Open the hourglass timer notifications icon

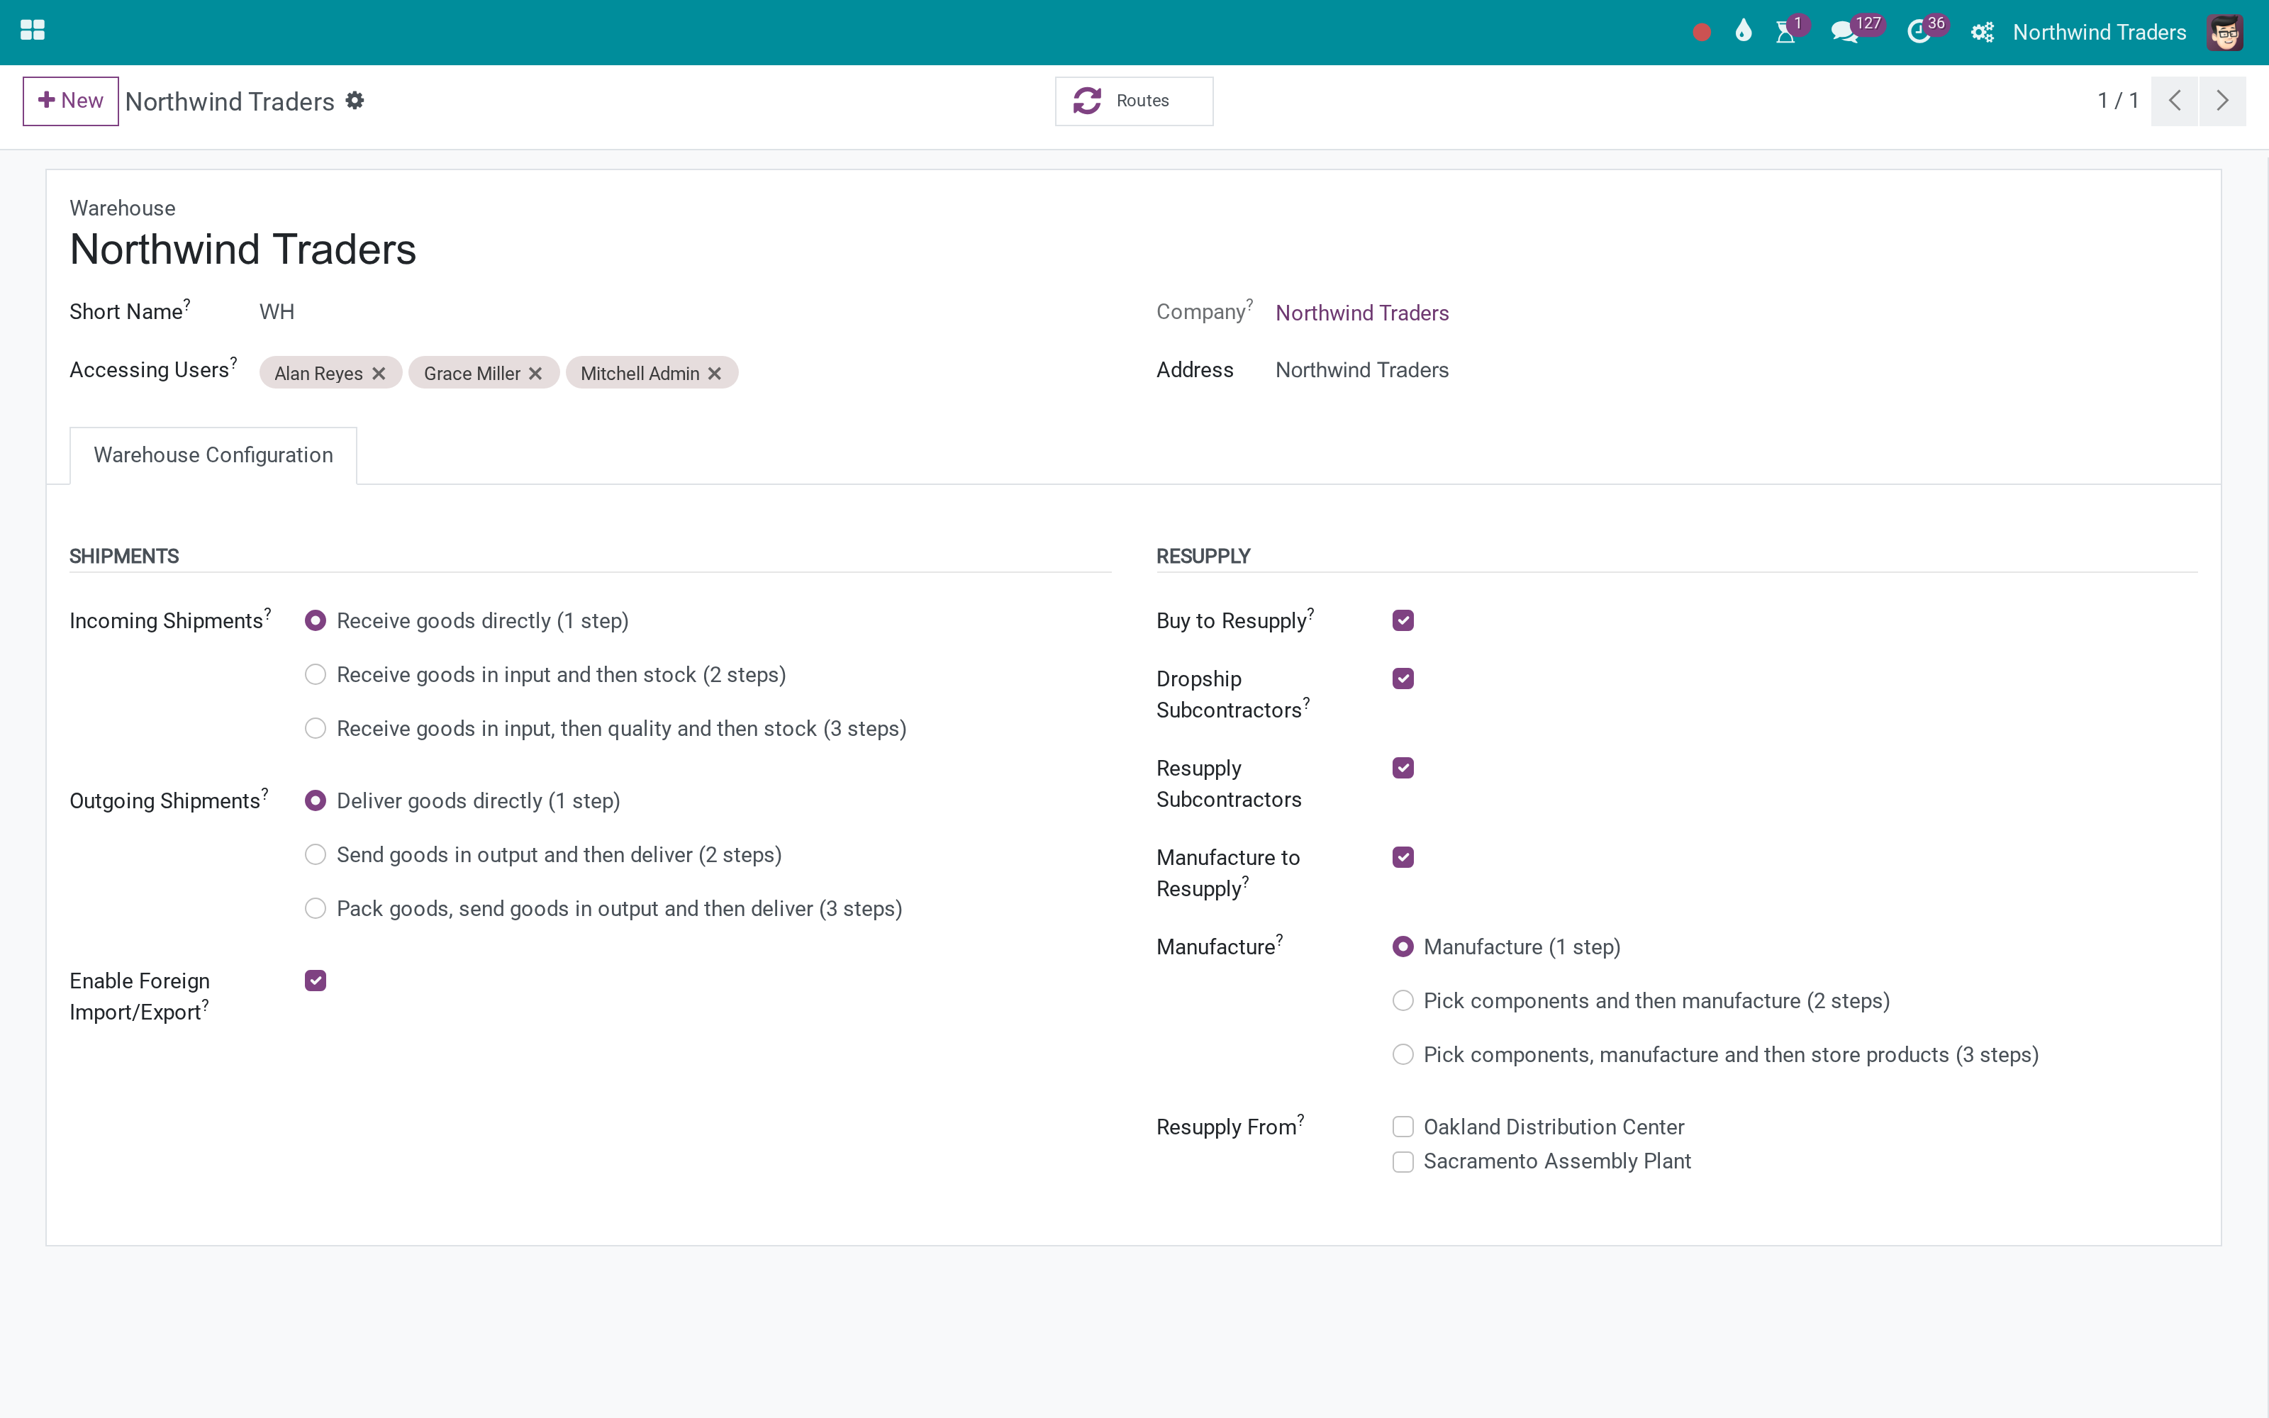(1786, 32)
